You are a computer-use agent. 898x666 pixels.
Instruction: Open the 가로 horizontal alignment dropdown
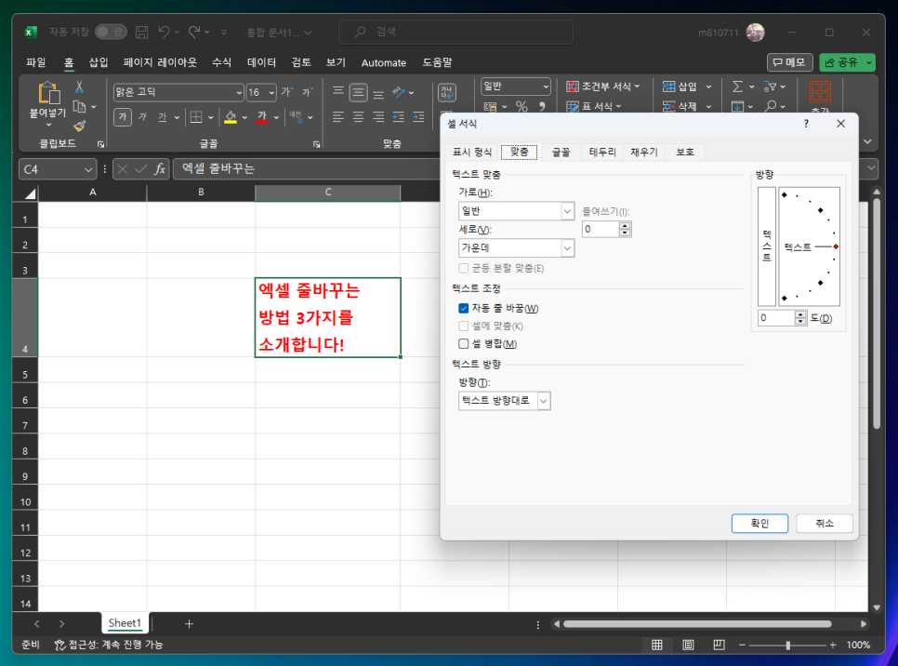pyautogui.click(x=567, y=211)
